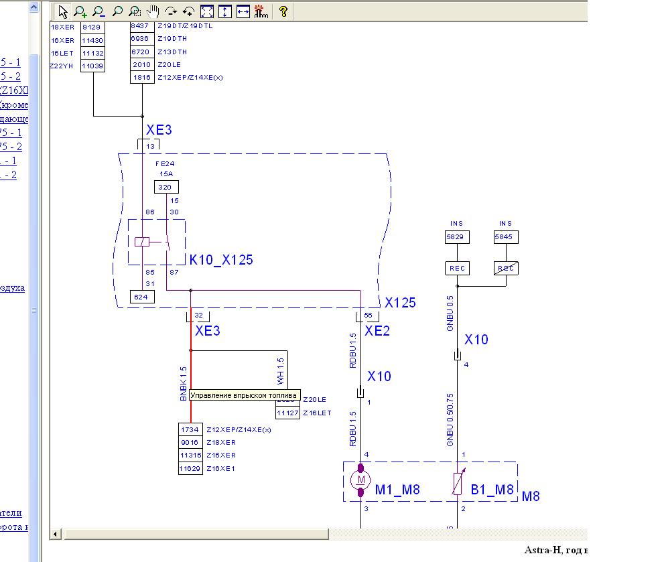
Task: Click the horizontal scrollbar left arrow
Action: [x=56, y=534]
